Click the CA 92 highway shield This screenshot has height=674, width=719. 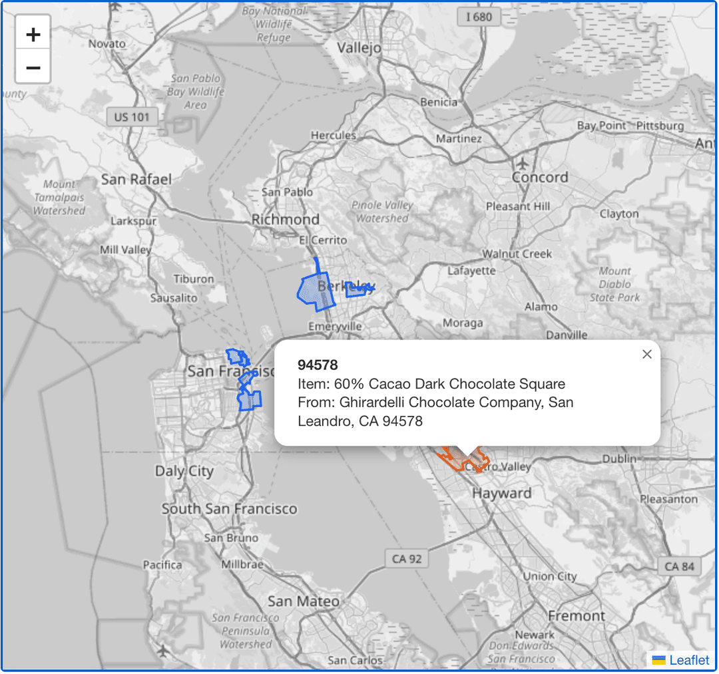(x=407, y=559)
